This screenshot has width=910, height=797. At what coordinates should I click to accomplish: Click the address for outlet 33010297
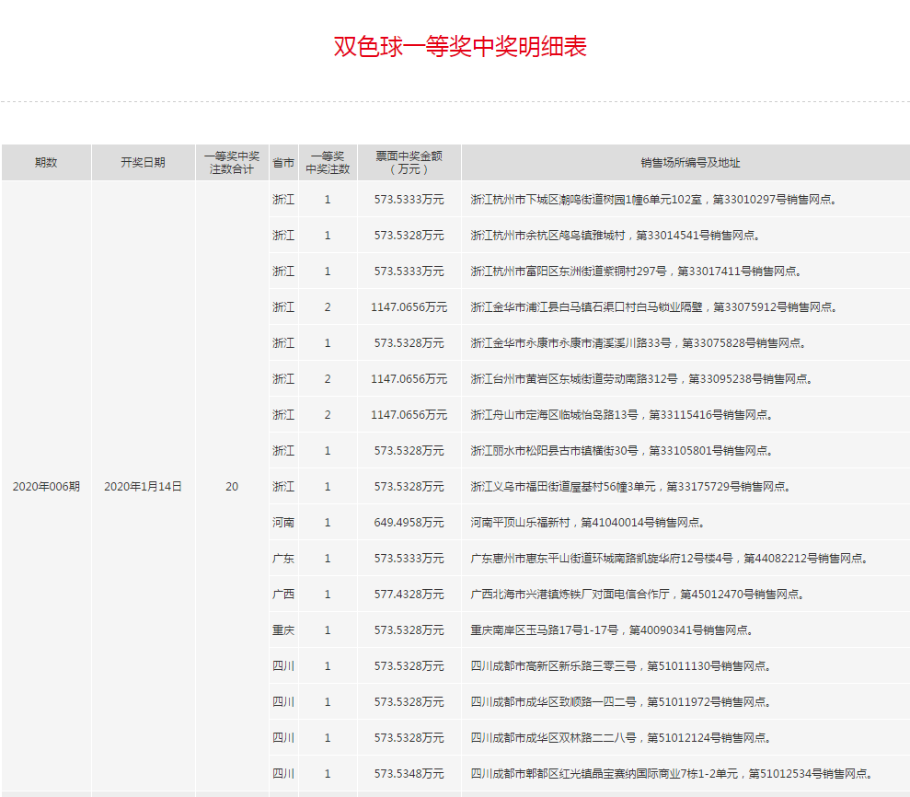click(x=653, y=199)
